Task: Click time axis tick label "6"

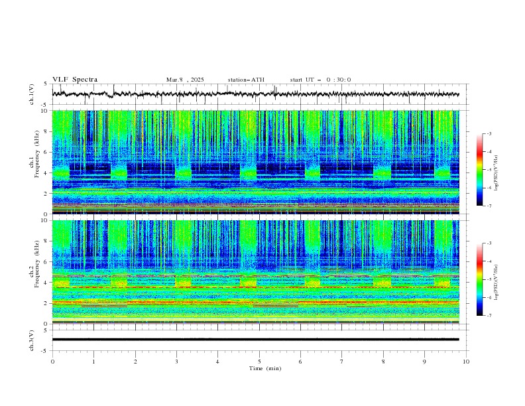Action: [x=300, y=362]
